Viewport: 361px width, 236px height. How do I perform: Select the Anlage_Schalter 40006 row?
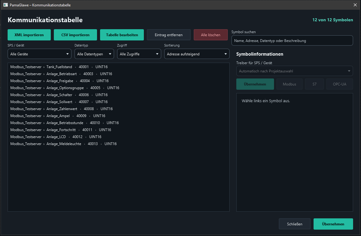point(119,95)
